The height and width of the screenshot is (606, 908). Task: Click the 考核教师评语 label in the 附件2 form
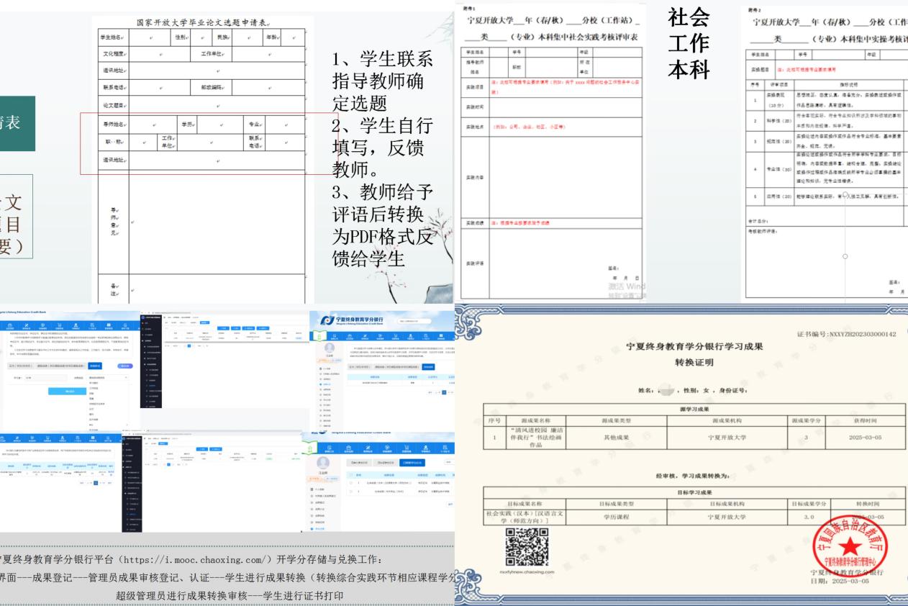pos(762,230)
